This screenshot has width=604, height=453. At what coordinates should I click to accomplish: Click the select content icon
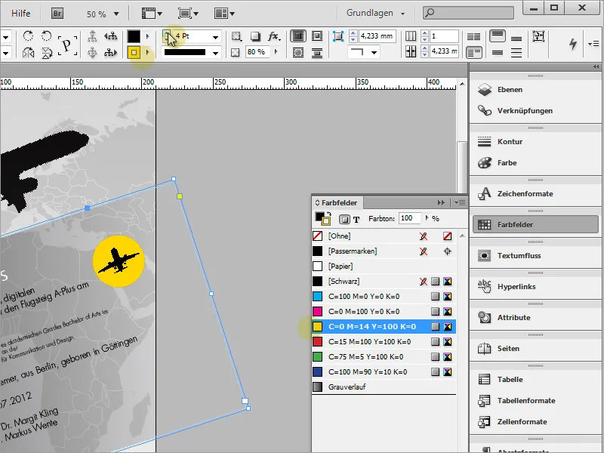(92, 52)
